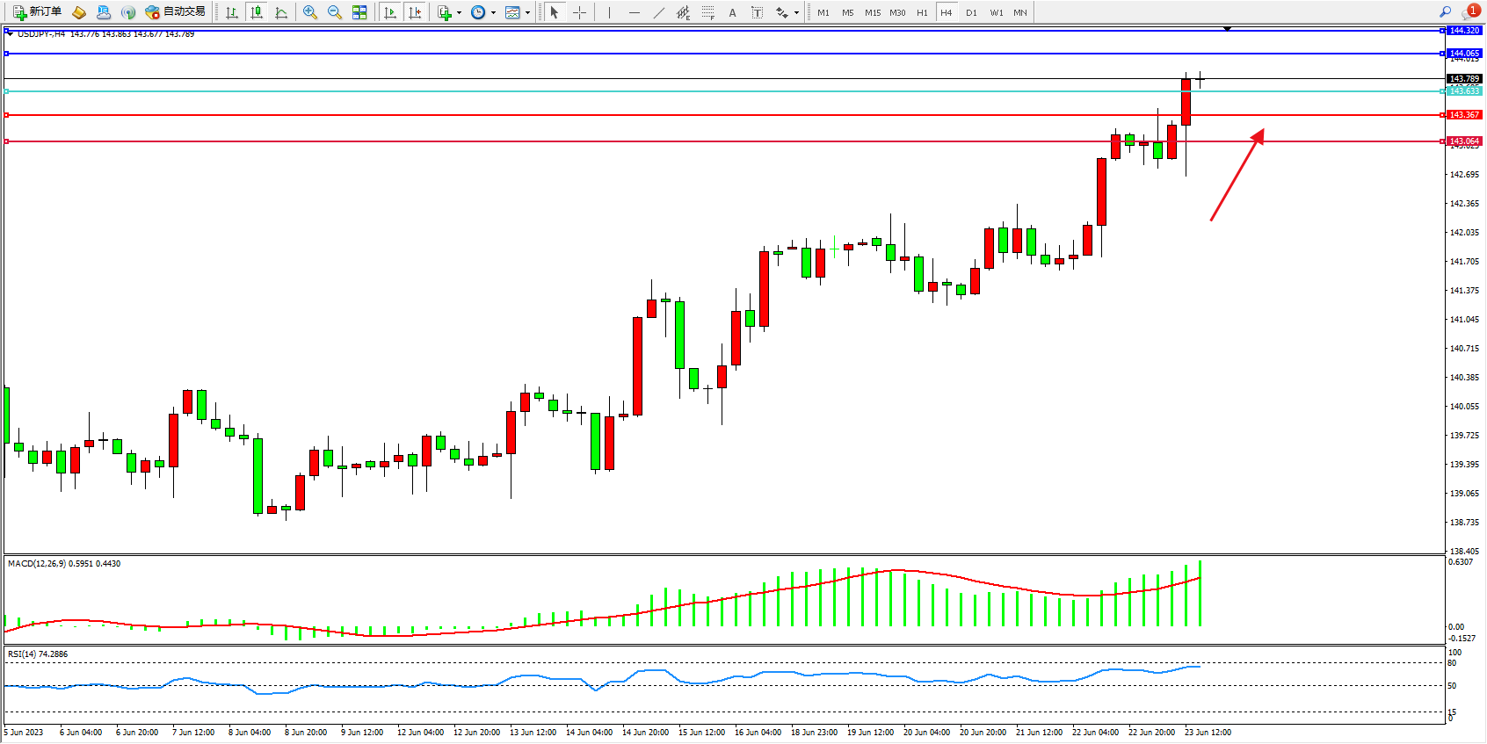The image size is (1487, 744).
Task: Select the trendline drawing tool
Action: (x=659, y=12)
